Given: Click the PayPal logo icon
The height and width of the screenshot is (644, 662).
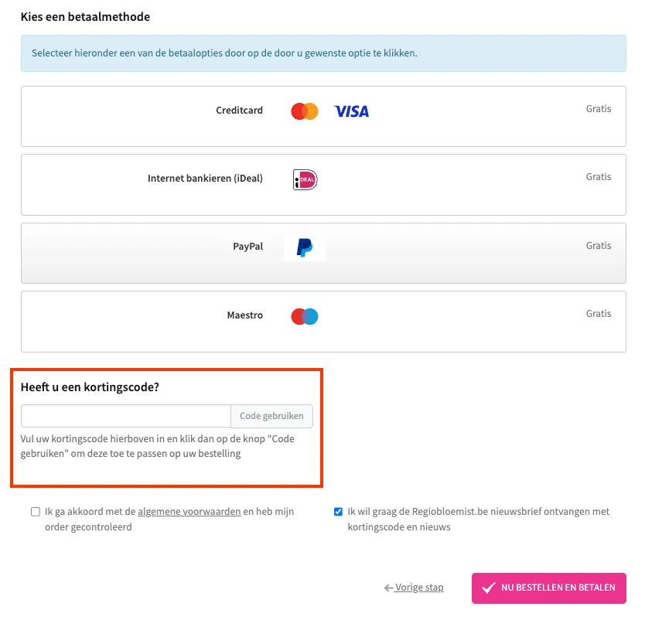Looking at the screenshot, I should [x=303, y=247].
